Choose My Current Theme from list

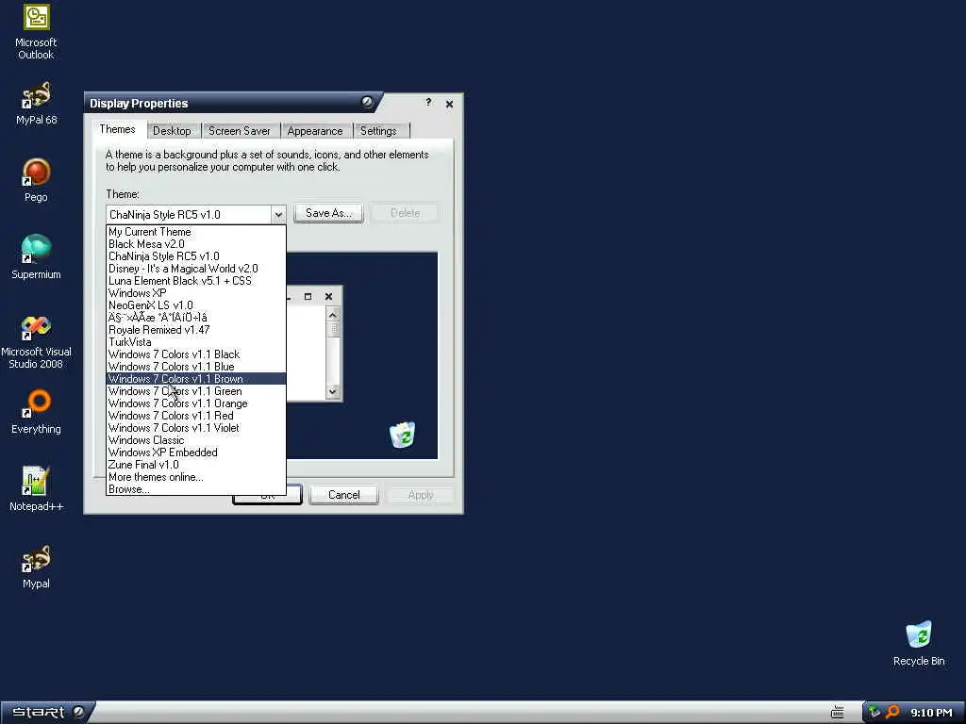(196, 232)
